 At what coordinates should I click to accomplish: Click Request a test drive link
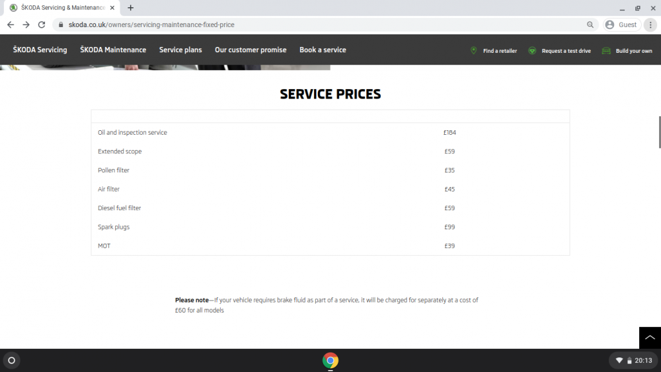point(566,51)
